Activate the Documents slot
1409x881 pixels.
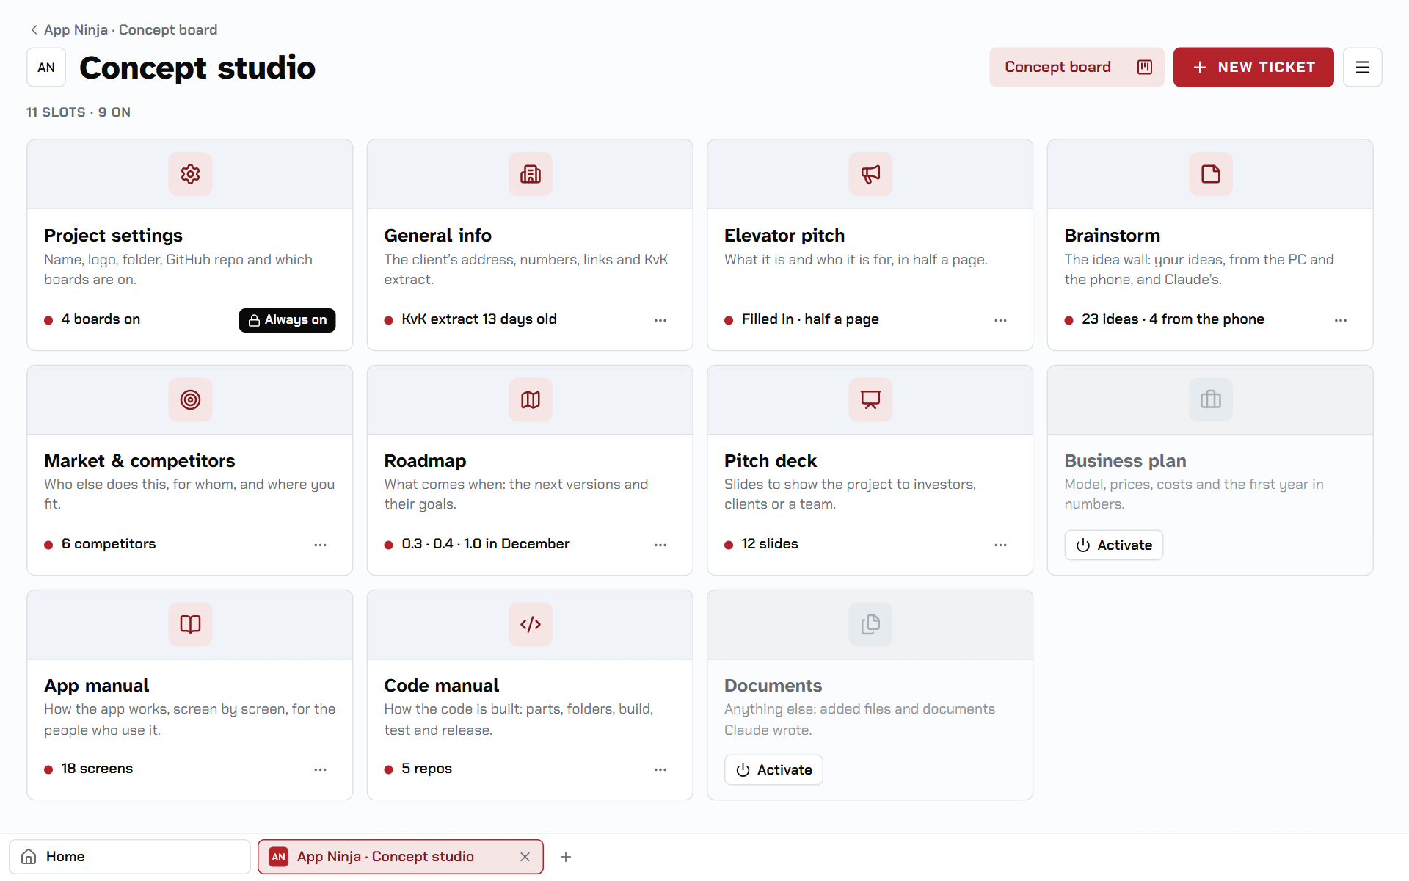click(773, 770)
